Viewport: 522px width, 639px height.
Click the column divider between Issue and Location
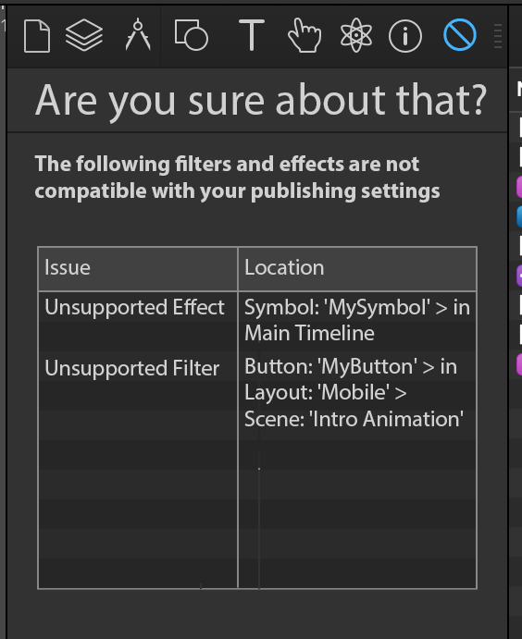pos(238,418)
